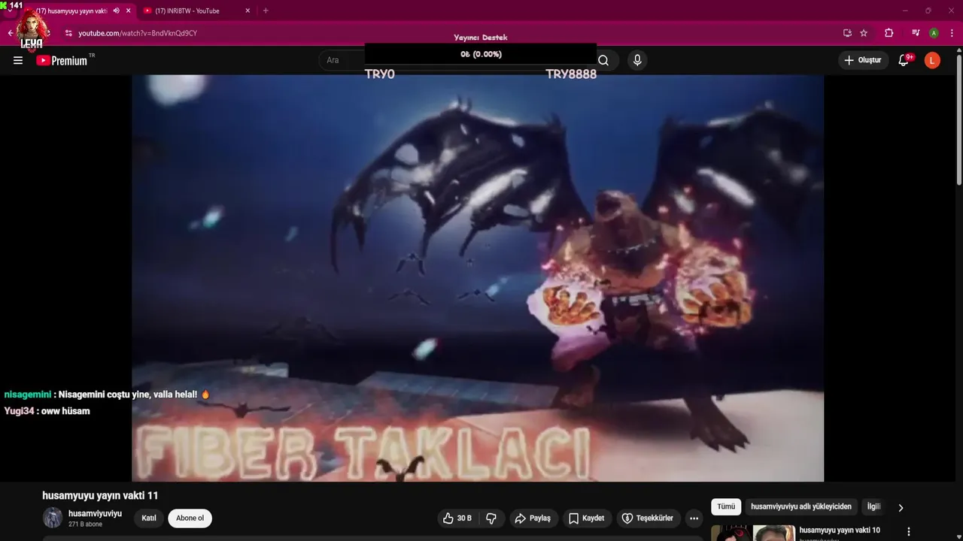Viewport: 963px width, 541px height.
Task: Open the YouTube guide hamburger menu
Action: click(x=18, y=60)
